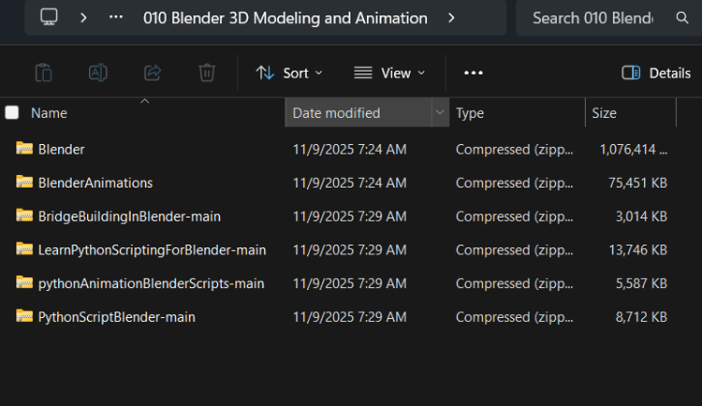Image resolution: width=702 pixels, height=406 pixels.
Task: Click the Delete trash can icon
Action: (207, 73)
